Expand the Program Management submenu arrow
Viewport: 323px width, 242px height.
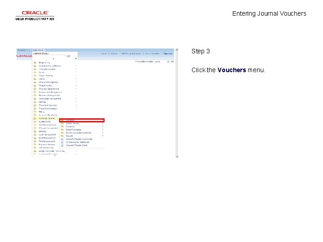[76, 82]
